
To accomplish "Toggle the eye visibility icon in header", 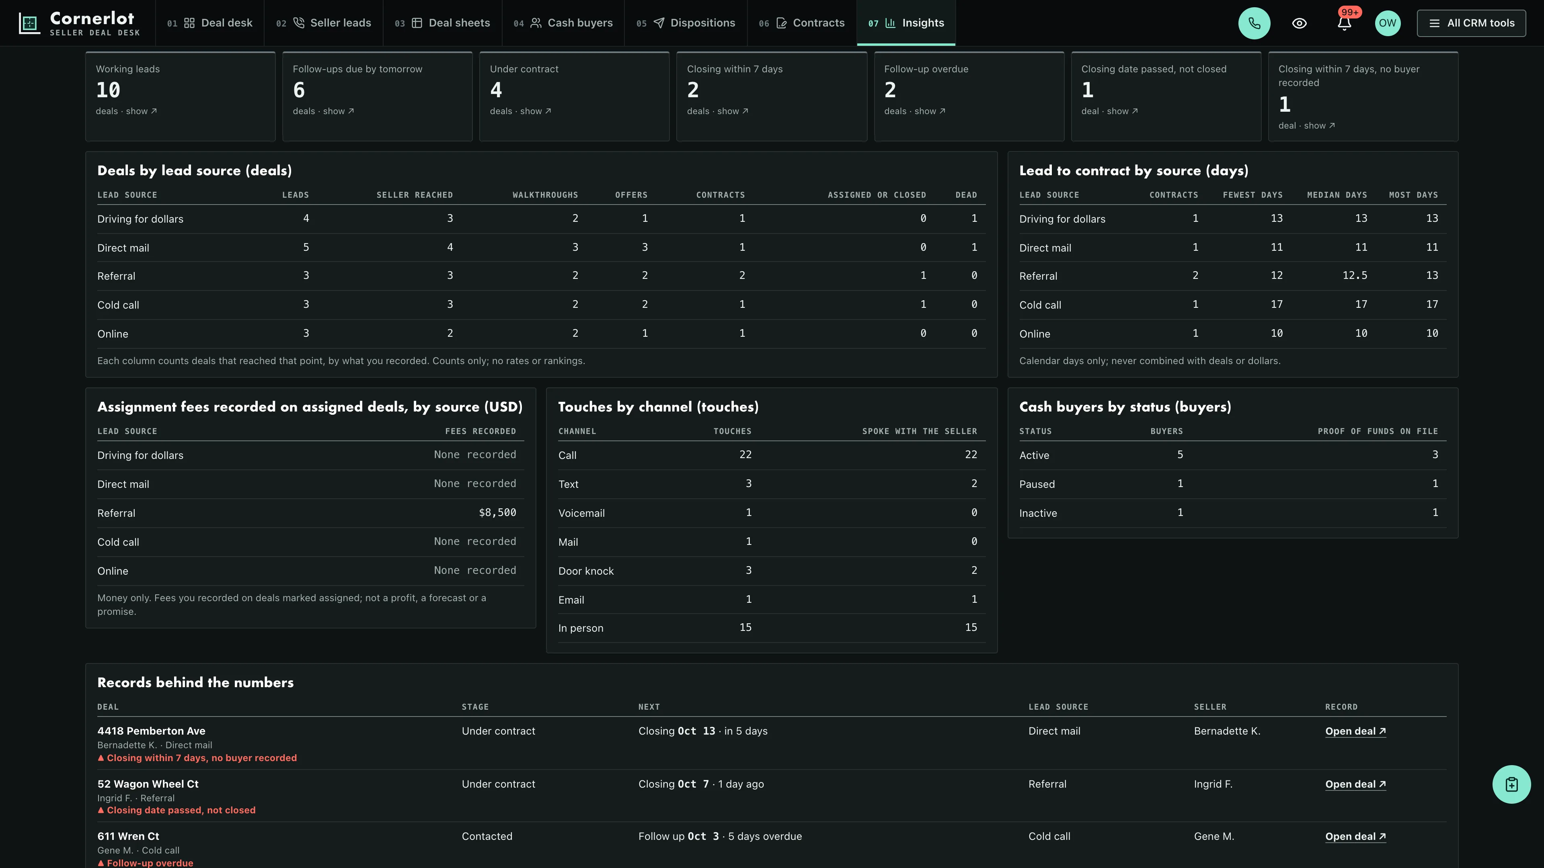I will click(1299, 23).
